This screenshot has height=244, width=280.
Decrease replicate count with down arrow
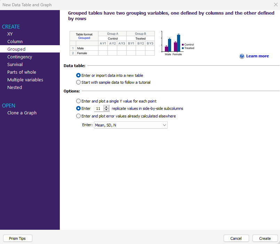106,110
